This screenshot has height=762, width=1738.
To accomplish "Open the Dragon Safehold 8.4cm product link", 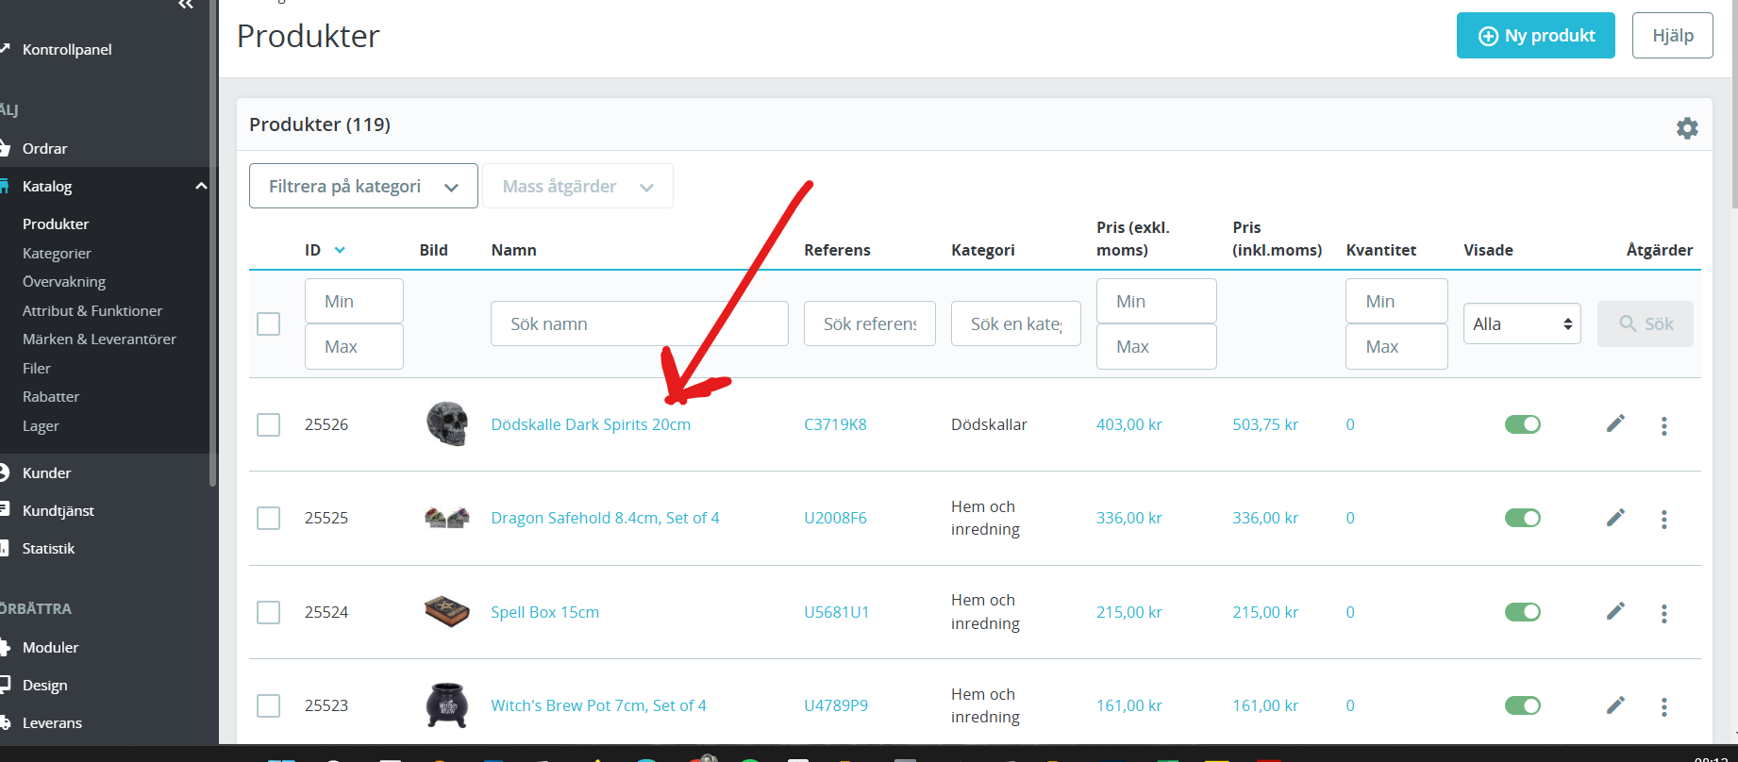I will point(605,518).
